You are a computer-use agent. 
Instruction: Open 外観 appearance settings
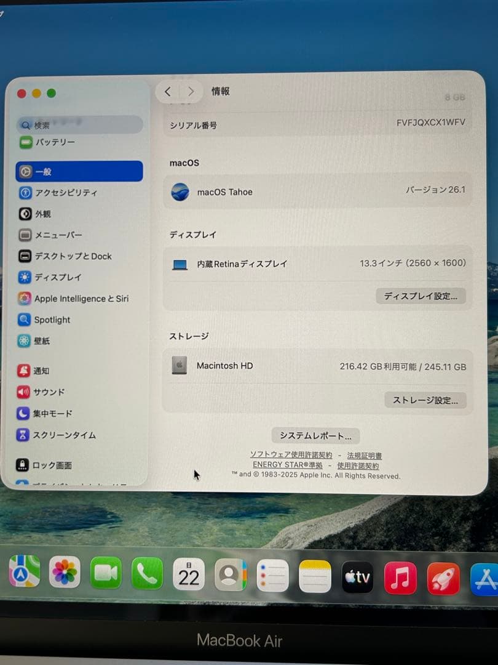point(34,214)
